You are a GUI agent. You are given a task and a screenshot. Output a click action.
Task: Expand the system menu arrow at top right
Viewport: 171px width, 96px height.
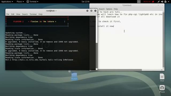(169, 2)
